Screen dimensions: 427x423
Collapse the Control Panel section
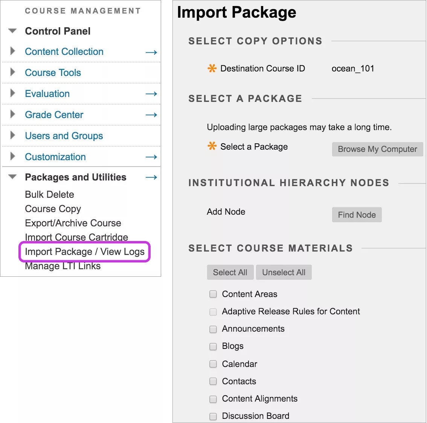click(12, 31)
